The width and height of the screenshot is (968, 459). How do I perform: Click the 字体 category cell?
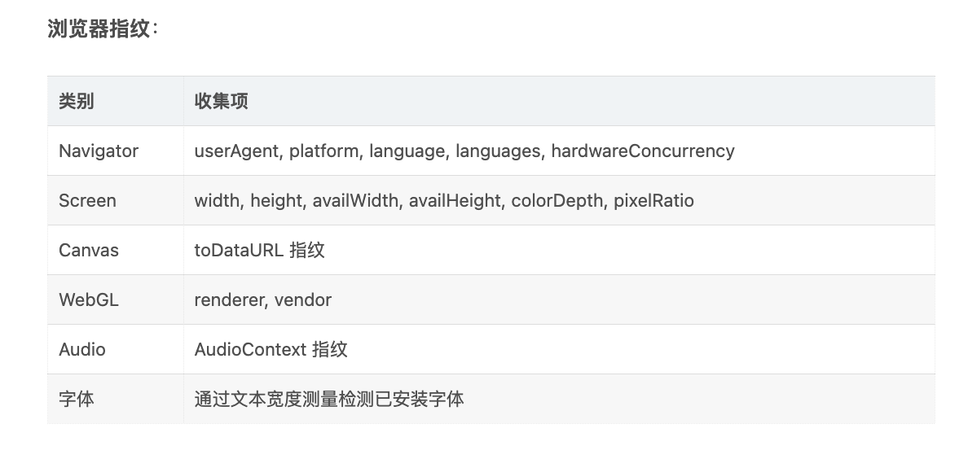[116, 399]
